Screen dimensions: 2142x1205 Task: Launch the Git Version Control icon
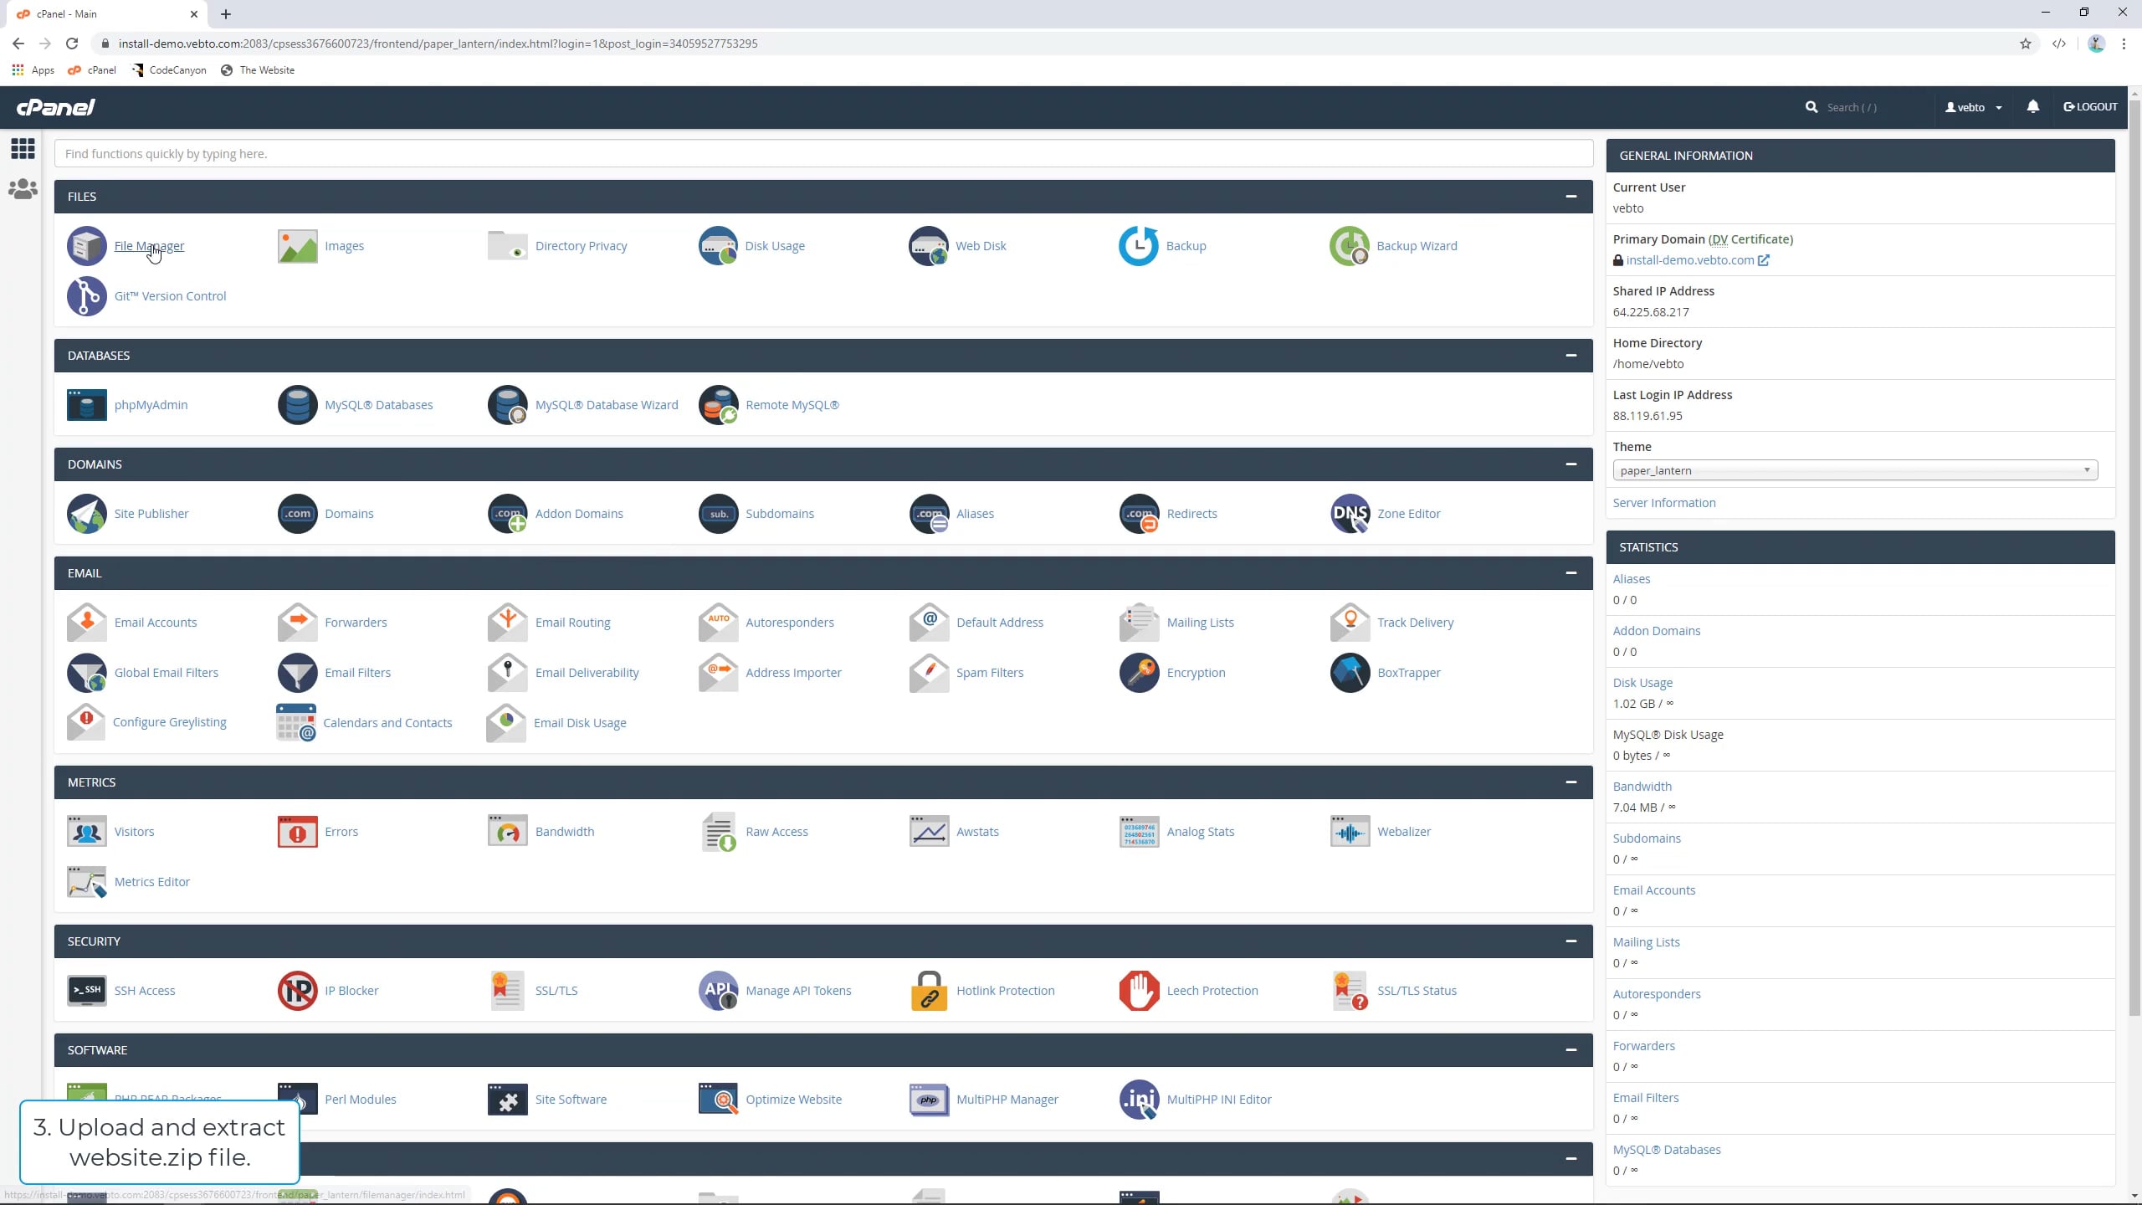87,296
